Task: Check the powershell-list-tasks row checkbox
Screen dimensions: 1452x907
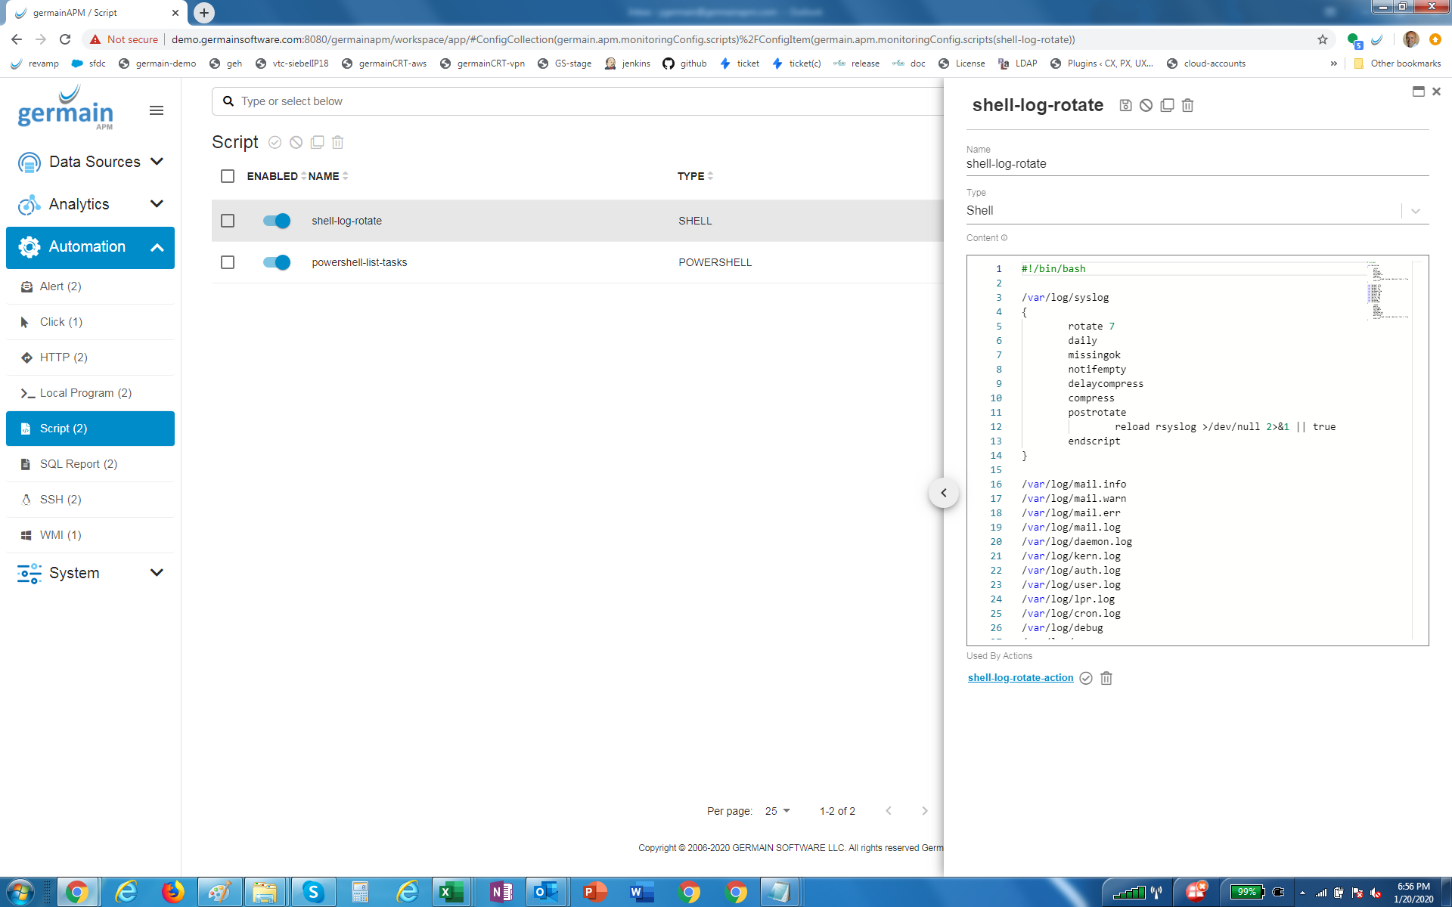Action: tap(228, 262)
